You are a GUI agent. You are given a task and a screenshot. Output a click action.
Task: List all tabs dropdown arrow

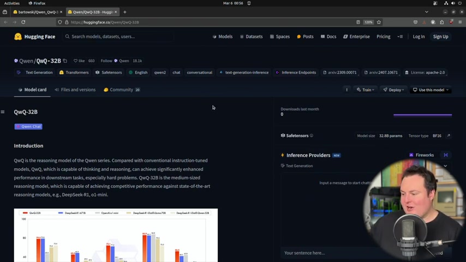pyautogui.click(x=427, y=12)
